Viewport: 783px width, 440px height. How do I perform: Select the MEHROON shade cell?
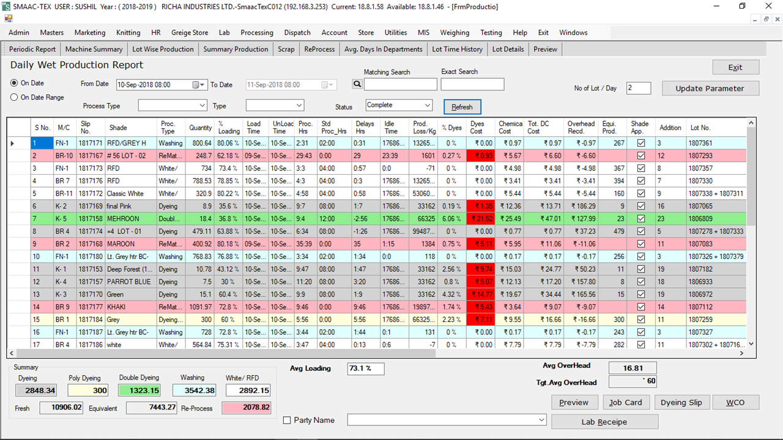130,219
